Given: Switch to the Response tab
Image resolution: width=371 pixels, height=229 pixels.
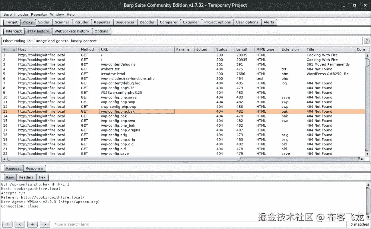Looking at the screenshot, I should pos(34,168).
